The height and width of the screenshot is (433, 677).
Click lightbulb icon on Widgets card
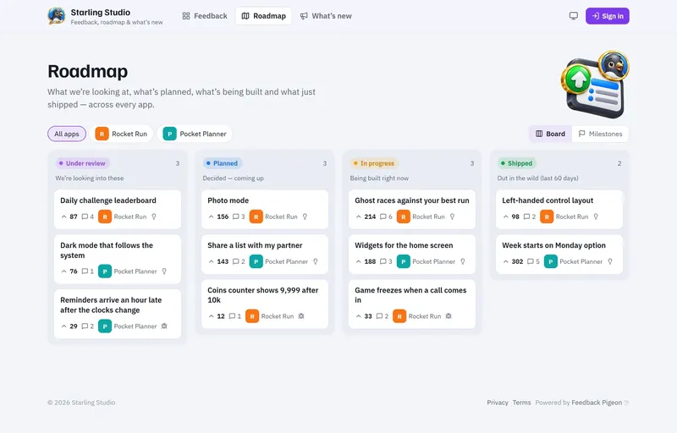[463, 261]
